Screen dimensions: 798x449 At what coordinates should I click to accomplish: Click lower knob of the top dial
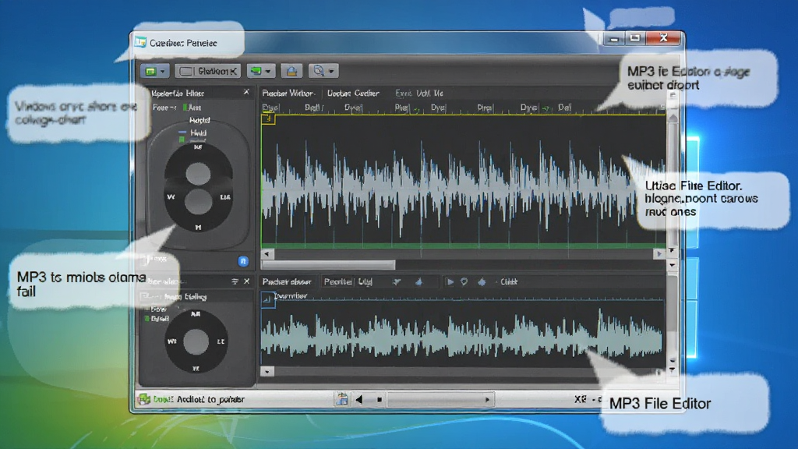click(x=198, y=202)
